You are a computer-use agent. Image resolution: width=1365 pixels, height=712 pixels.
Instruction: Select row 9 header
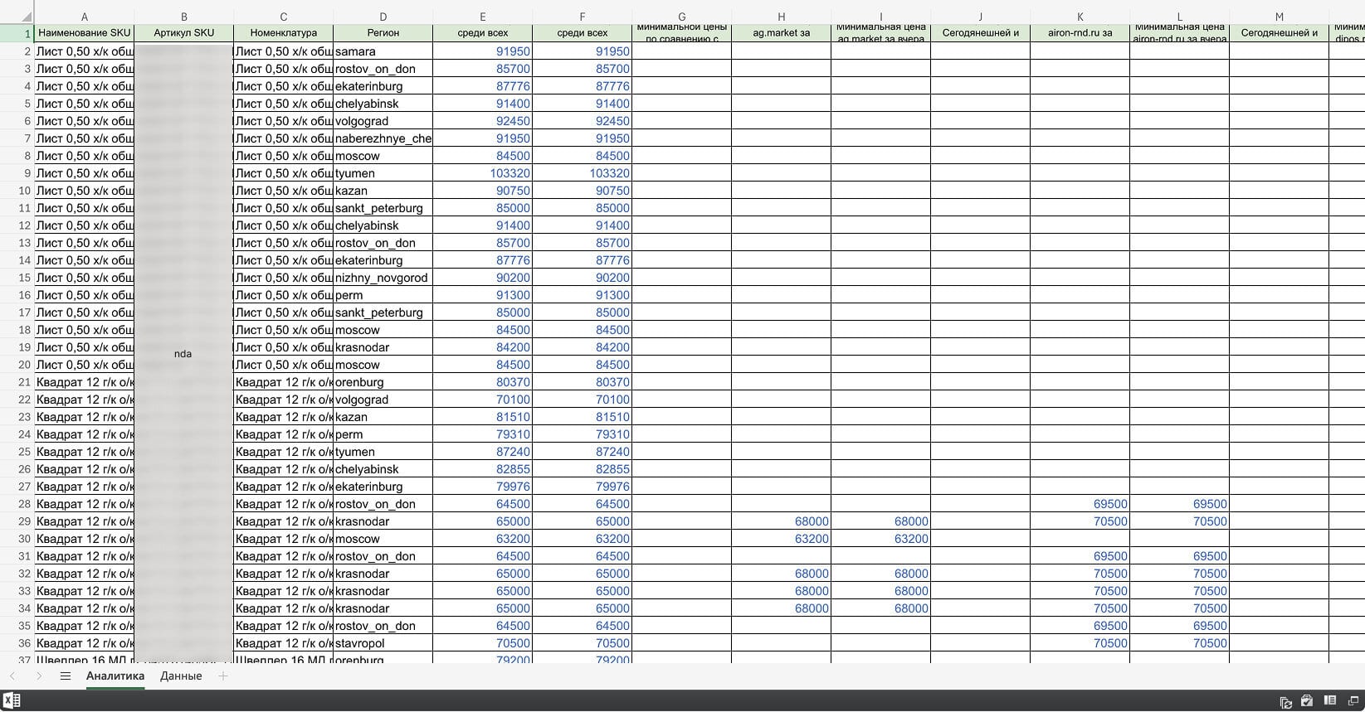pos(17,173)
